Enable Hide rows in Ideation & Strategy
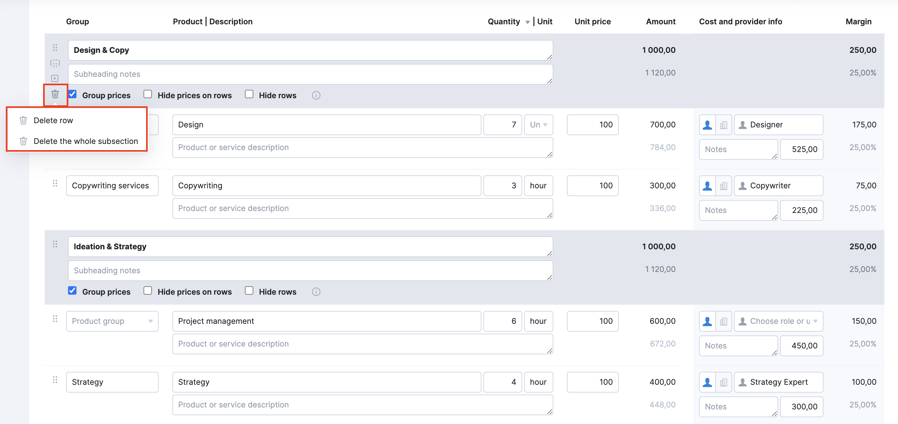Image resolution: width=898 pixels, height=424 pixels. 249,291
